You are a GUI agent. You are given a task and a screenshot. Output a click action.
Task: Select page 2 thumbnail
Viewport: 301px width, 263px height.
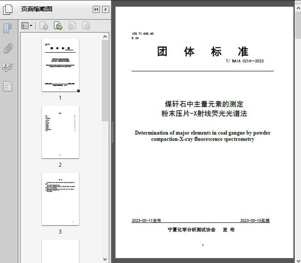tap(60, 132)
